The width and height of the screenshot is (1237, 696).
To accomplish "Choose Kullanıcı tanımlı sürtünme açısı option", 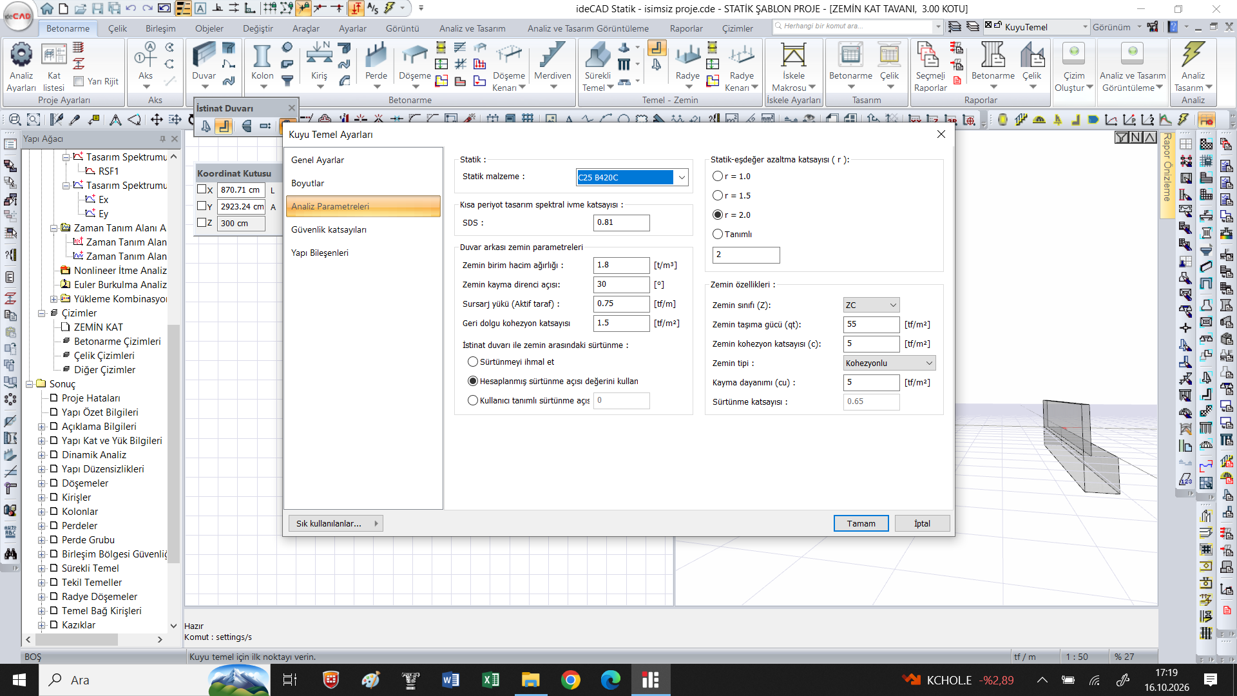I will coord(473,401).
